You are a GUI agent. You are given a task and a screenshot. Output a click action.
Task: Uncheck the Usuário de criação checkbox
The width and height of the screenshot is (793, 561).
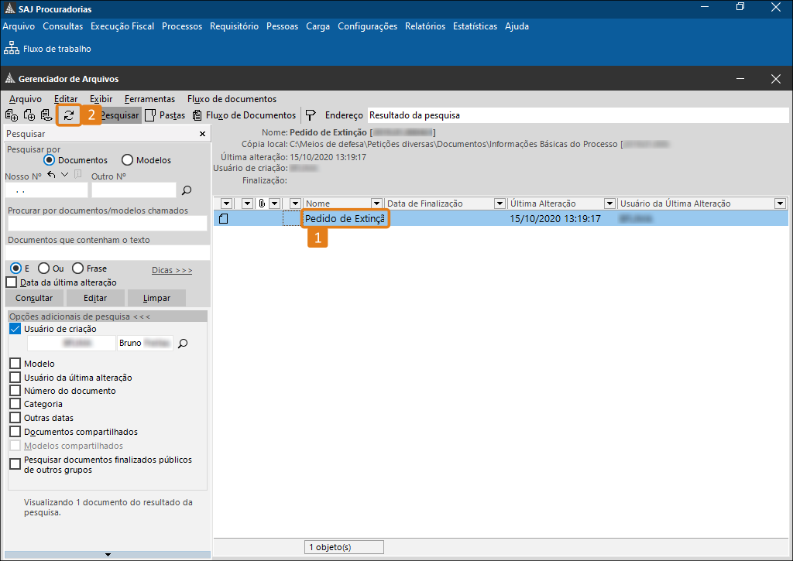15,329
